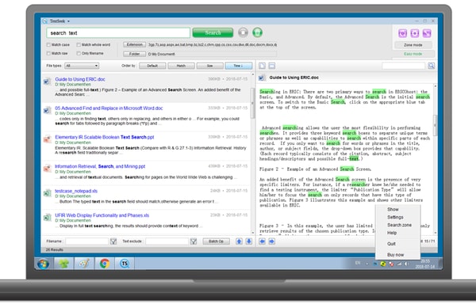Go to next match with right arrow
The image size is (476, 304).
pos(272,241)
